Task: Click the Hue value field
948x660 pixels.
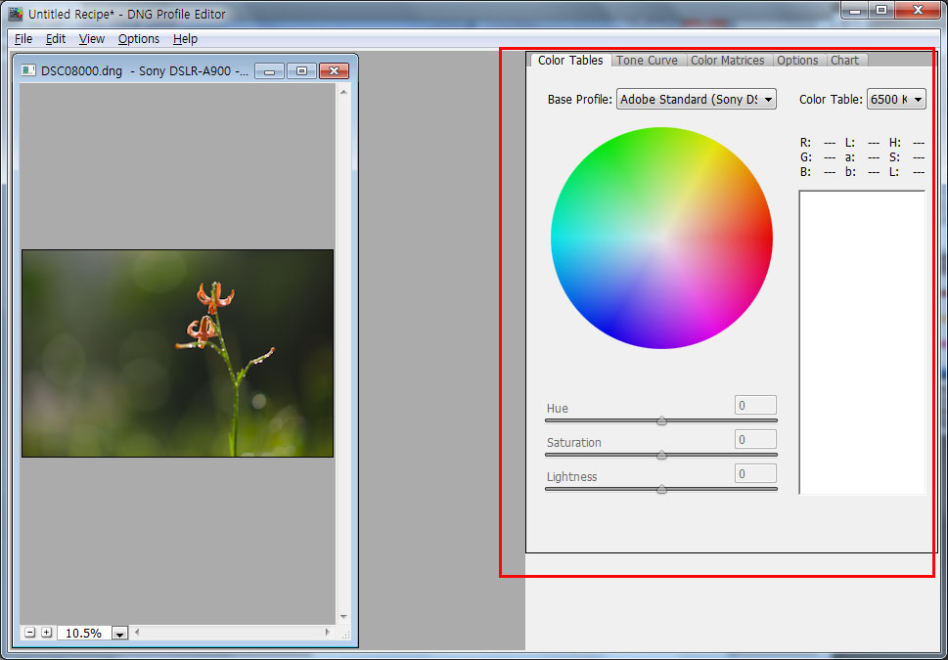Action: click(x=755, y=405)
